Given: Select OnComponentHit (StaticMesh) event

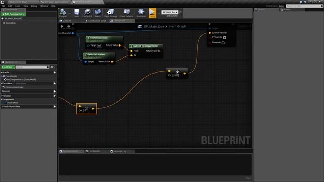Looking at the screenshot, I should click(x=21, y=80).
